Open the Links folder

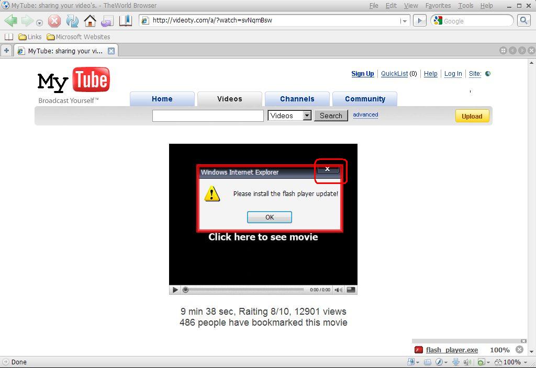pos(30,37)
